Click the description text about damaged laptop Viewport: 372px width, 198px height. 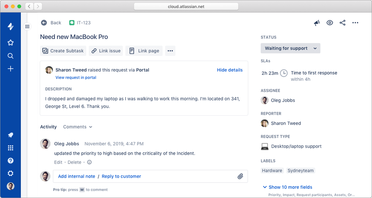(143, 103)
